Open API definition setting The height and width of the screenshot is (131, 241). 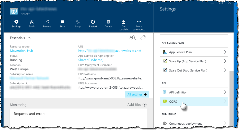coord(194,92)
